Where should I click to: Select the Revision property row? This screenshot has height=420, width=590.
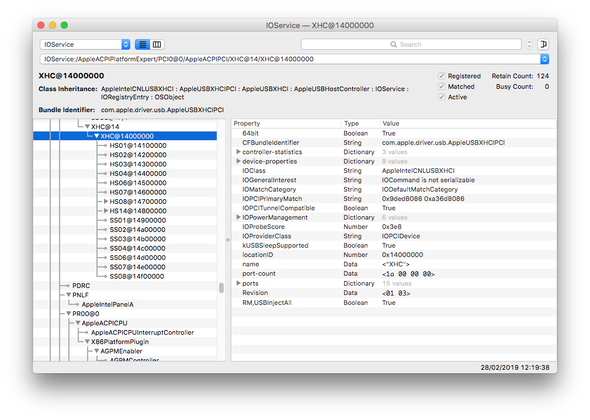coord(394,293)
